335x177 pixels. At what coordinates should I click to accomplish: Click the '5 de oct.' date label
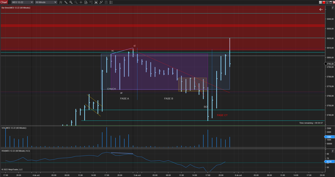click(138, 175)
